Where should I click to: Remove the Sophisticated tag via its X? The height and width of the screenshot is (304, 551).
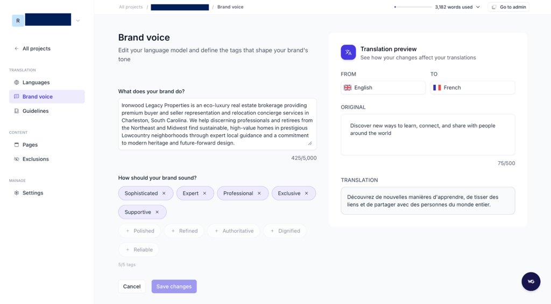coord(164,193)
